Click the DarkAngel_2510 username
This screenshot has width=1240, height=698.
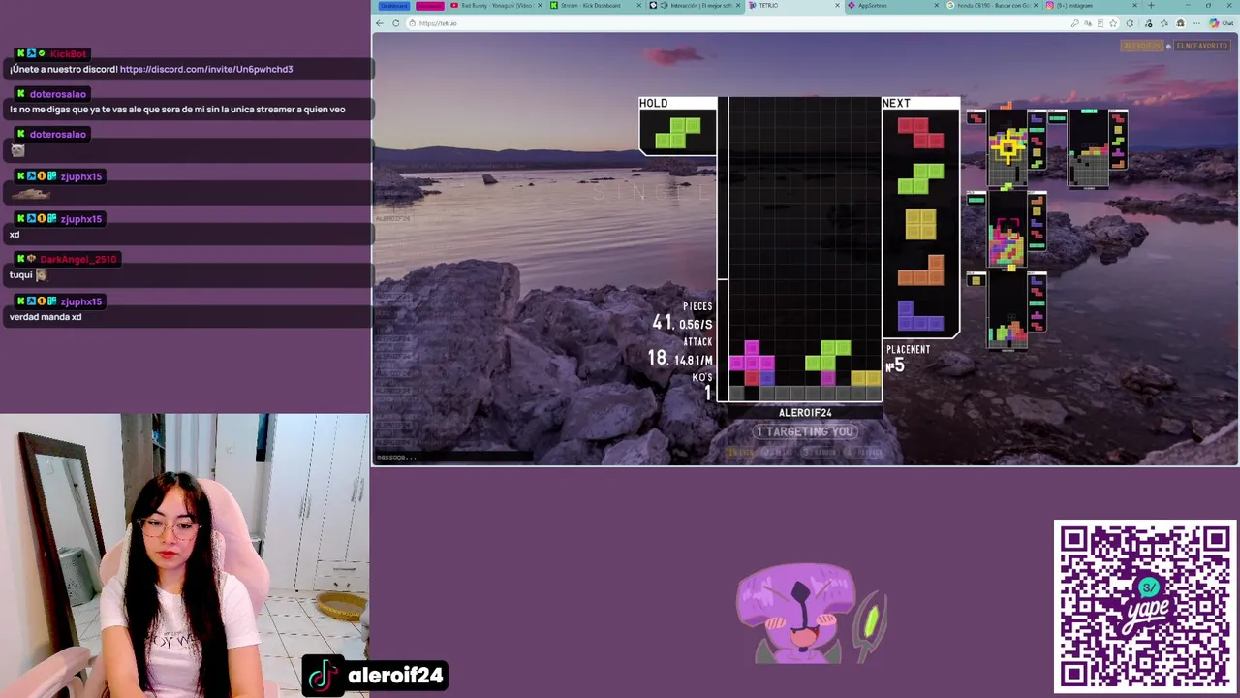point(78,260)
